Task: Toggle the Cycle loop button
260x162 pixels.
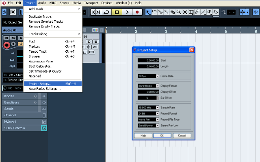Action: (x=106, y=12)
